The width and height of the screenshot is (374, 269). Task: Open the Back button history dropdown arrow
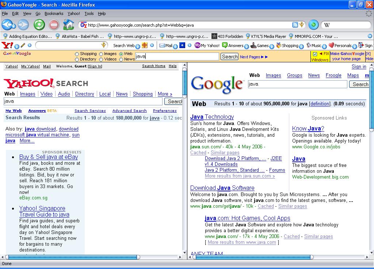coord(14,26)
